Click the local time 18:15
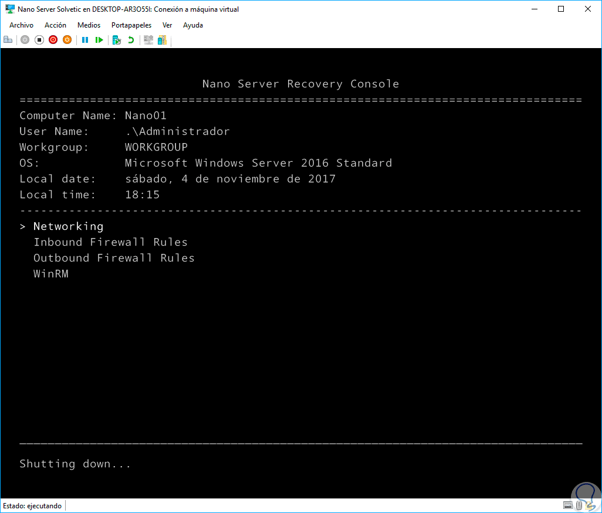602x513 pixels. pos(142,195)
